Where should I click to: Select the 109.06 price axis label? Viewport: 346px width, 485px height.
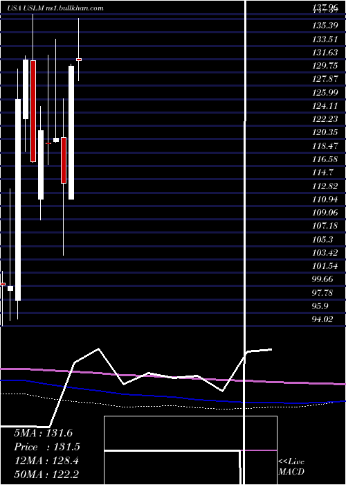click(x=325, y=213)
